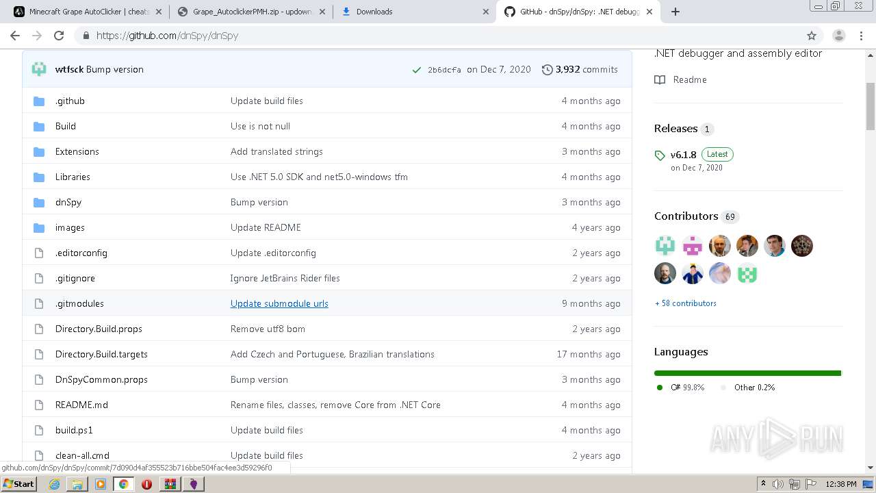This screenshot has width=876, height=493.
Task: Click the commits history clock icon
Action: (547, 70)
